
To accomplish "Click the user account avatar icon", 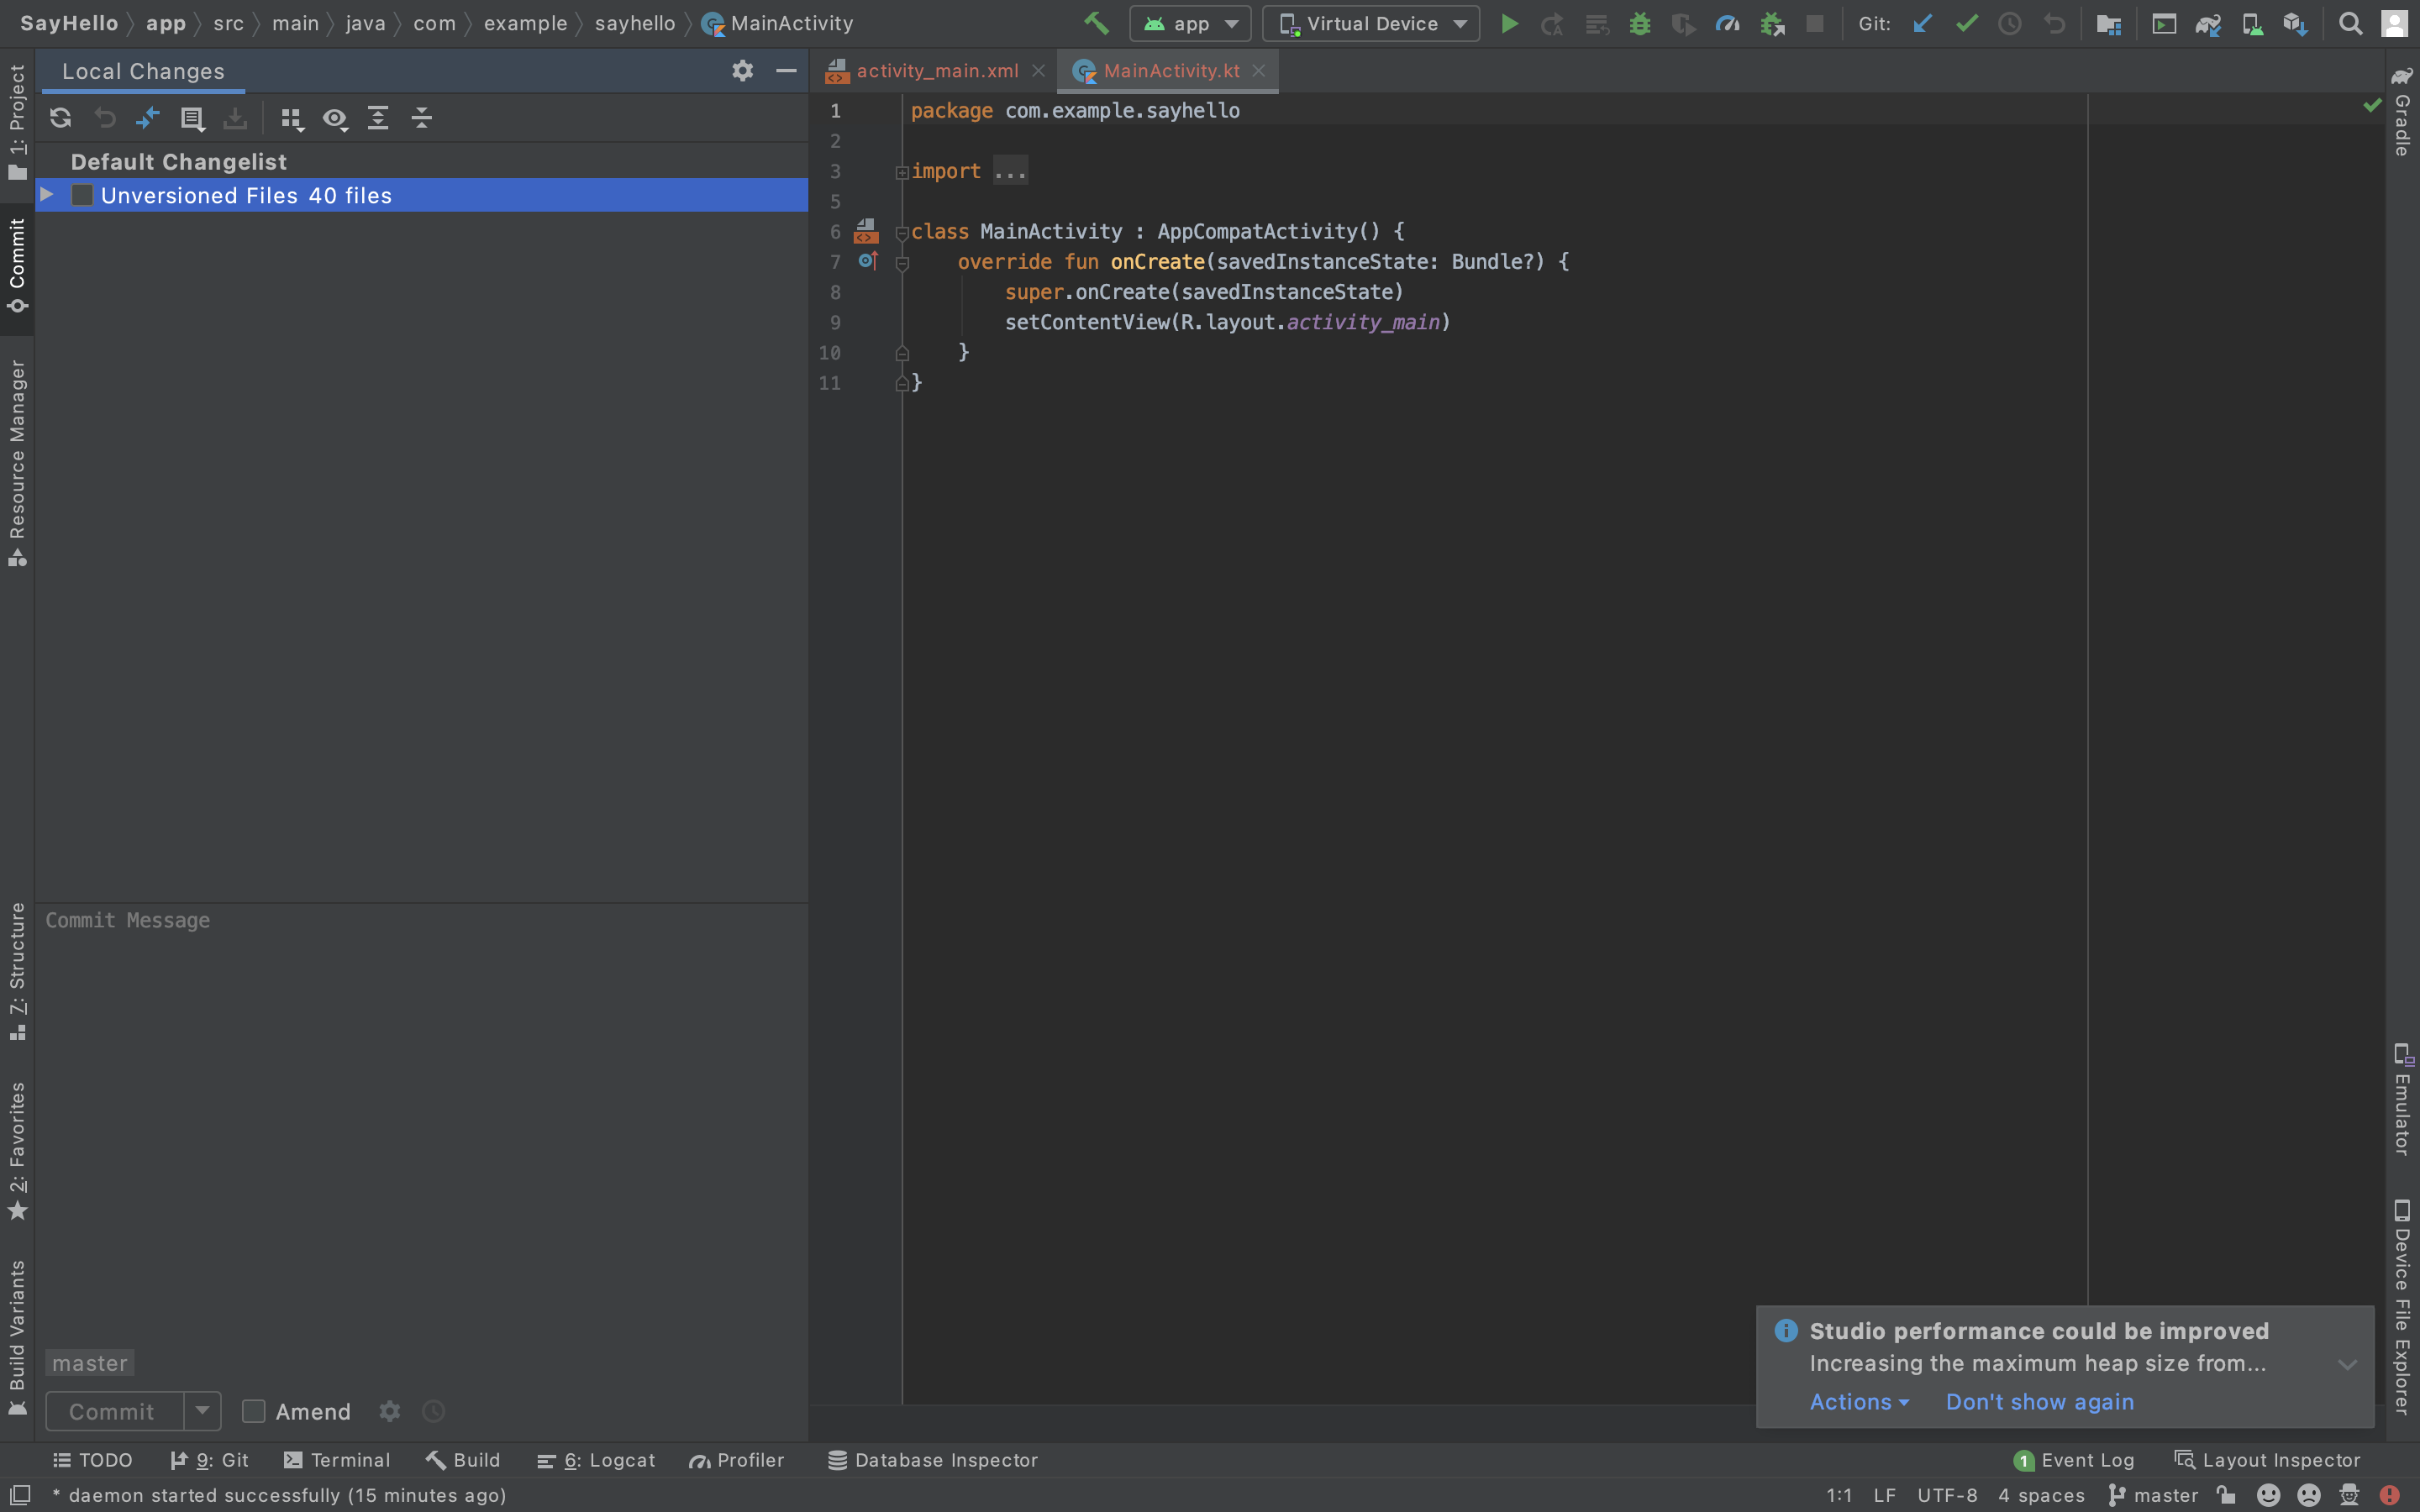I will pyautogui.click(x=2394, y=23).
